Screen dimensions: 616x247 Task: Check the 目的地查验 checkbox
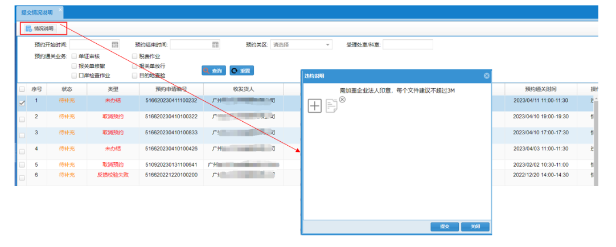[135, 75]
